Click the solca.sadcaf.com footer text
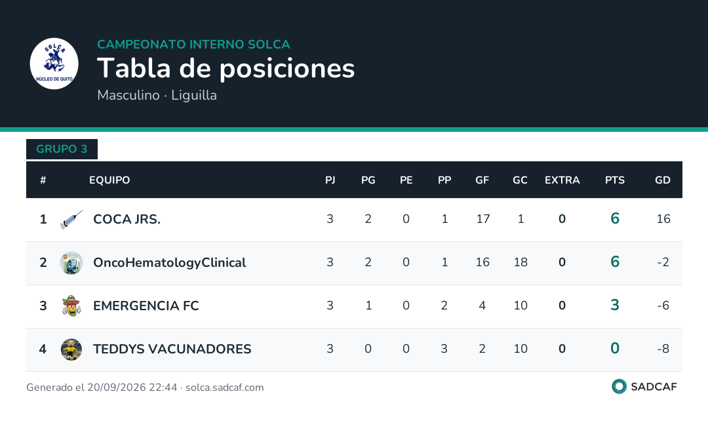The height and width of the screenshot is (421, 708). click(224, 388)
